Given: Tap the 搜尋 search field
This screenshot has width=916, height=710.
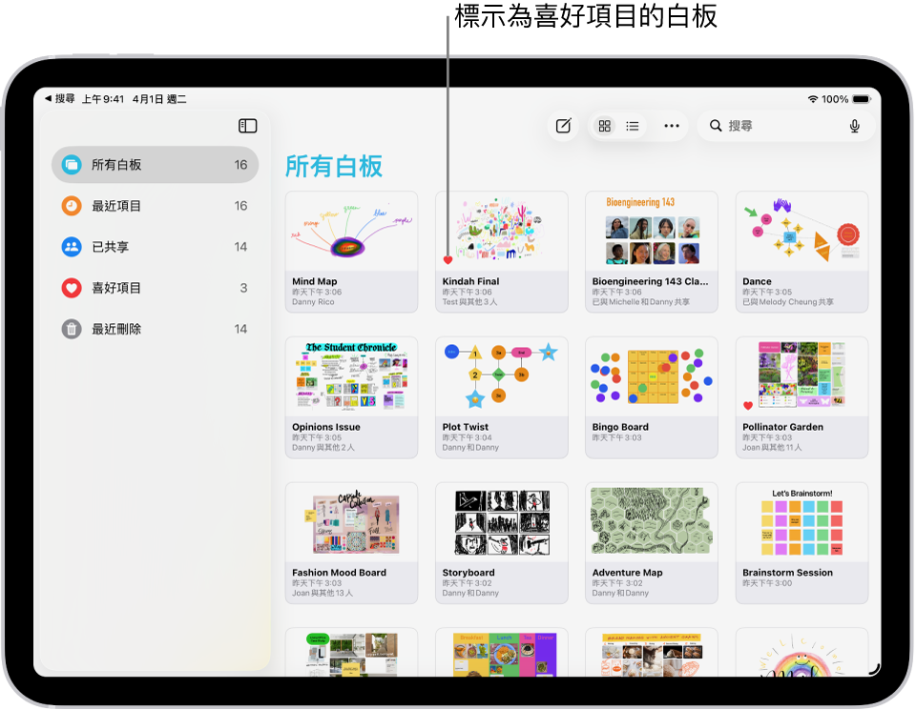Looking at the screenshot, I should pyautogui.click(x=763, y=125).
